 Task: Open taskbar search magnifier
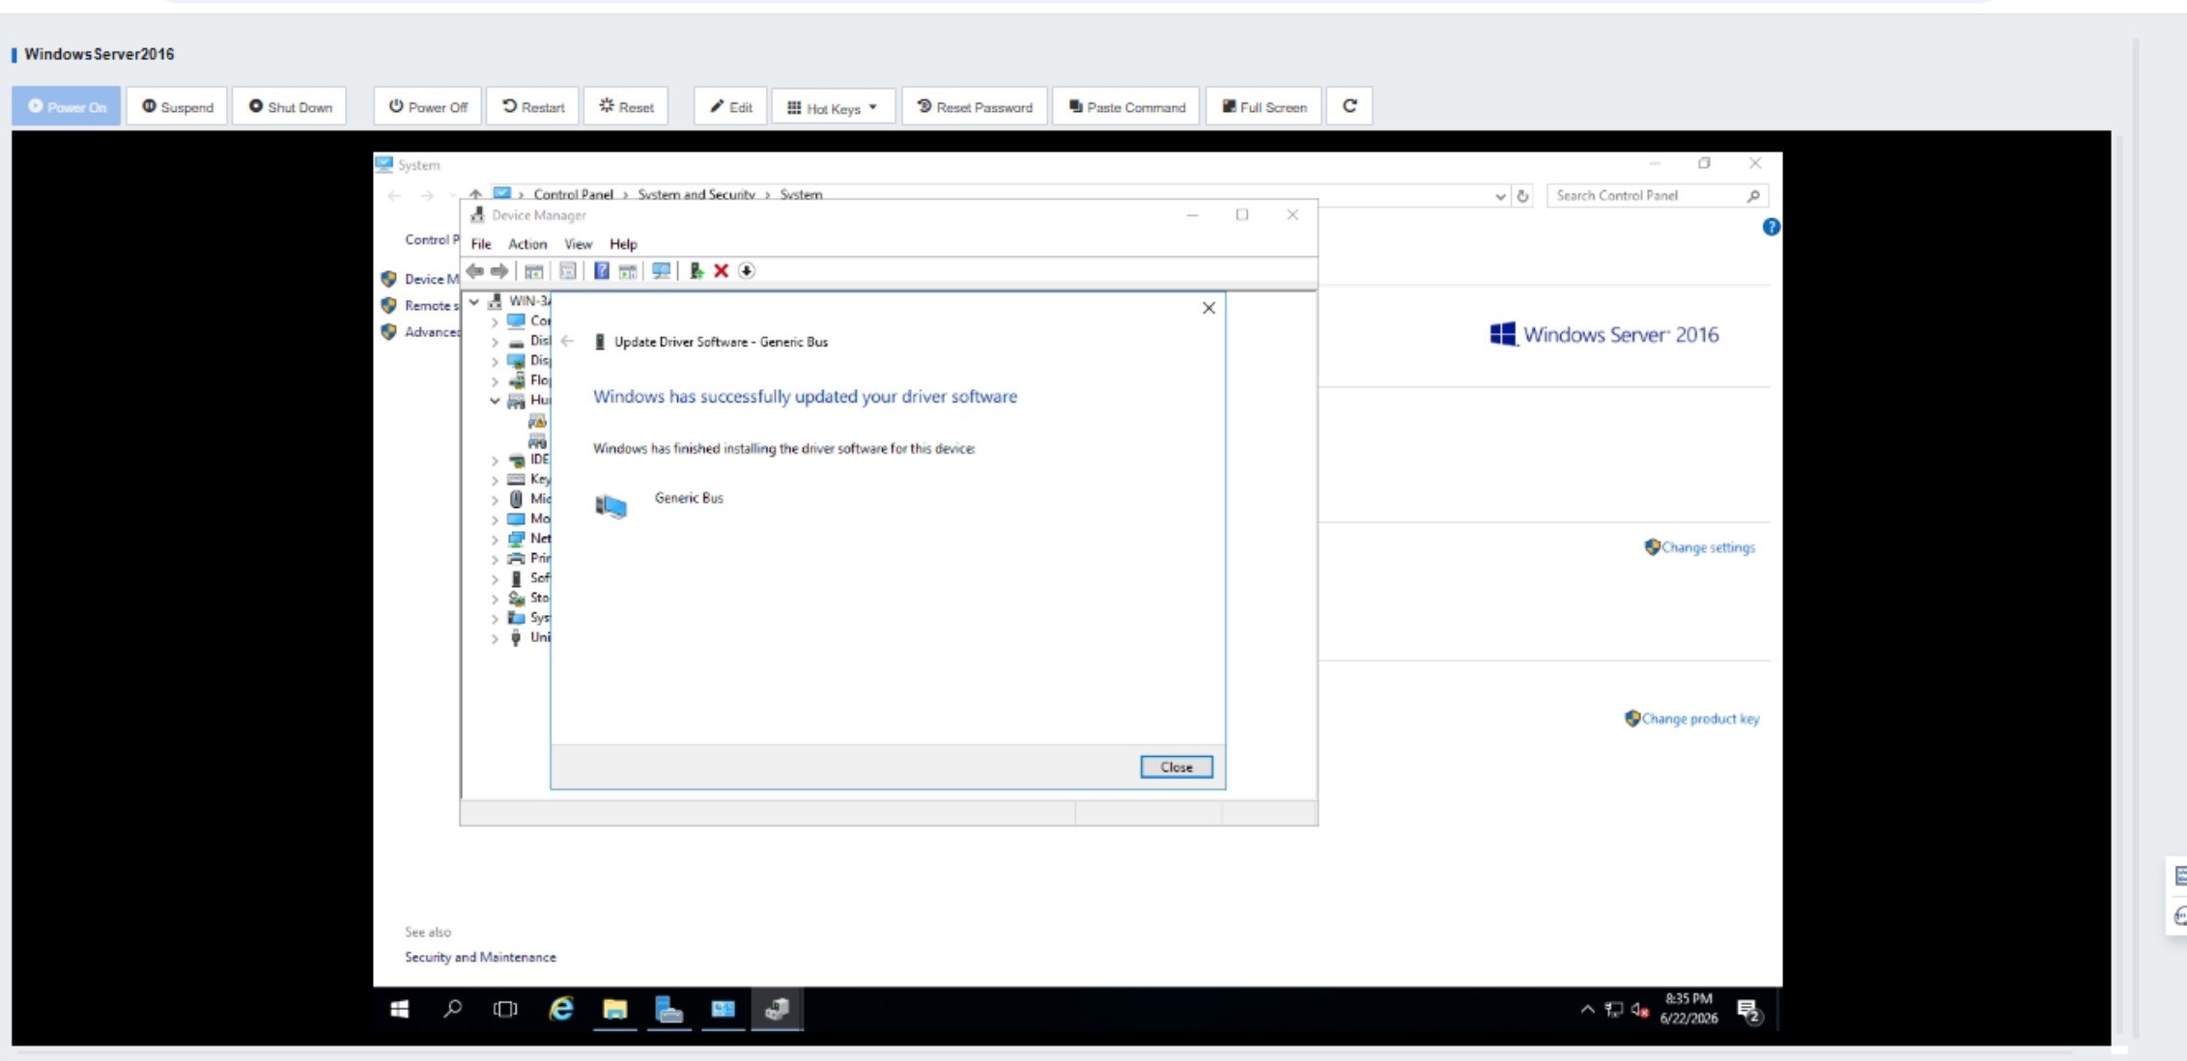point(452,1010)
